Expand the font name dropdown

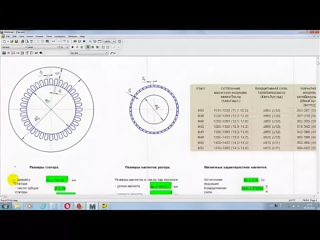pyautogui.click(x=58, y=47)
